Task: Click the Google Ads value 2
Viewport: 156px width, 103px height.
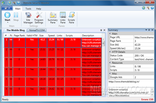Action: 144,77
